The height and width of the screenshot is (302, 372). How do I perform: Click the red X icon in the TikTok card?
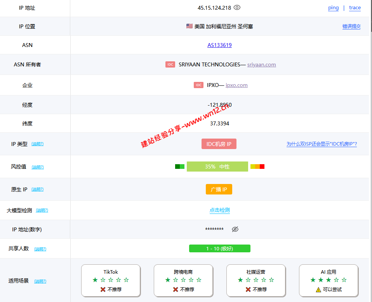click(103, 290)
